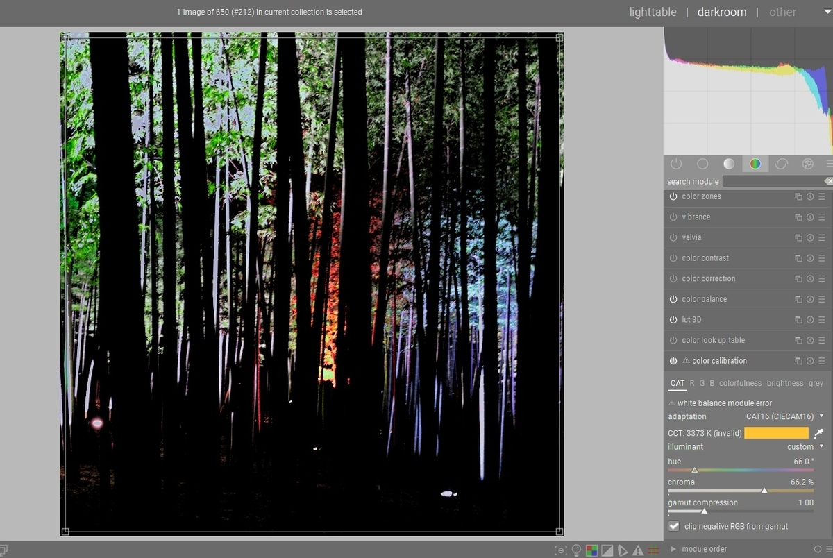
Task: Open the colorfulness tab
Action: 740,383
